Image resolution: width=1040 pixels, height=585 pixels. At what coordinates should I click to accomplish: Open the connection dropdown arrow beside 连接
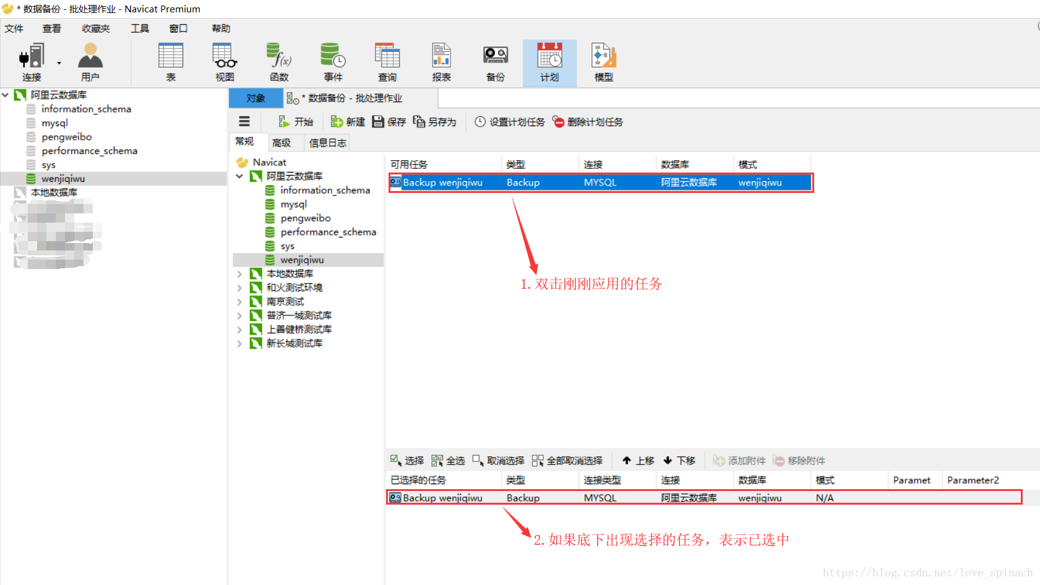[x=59, y=63]
